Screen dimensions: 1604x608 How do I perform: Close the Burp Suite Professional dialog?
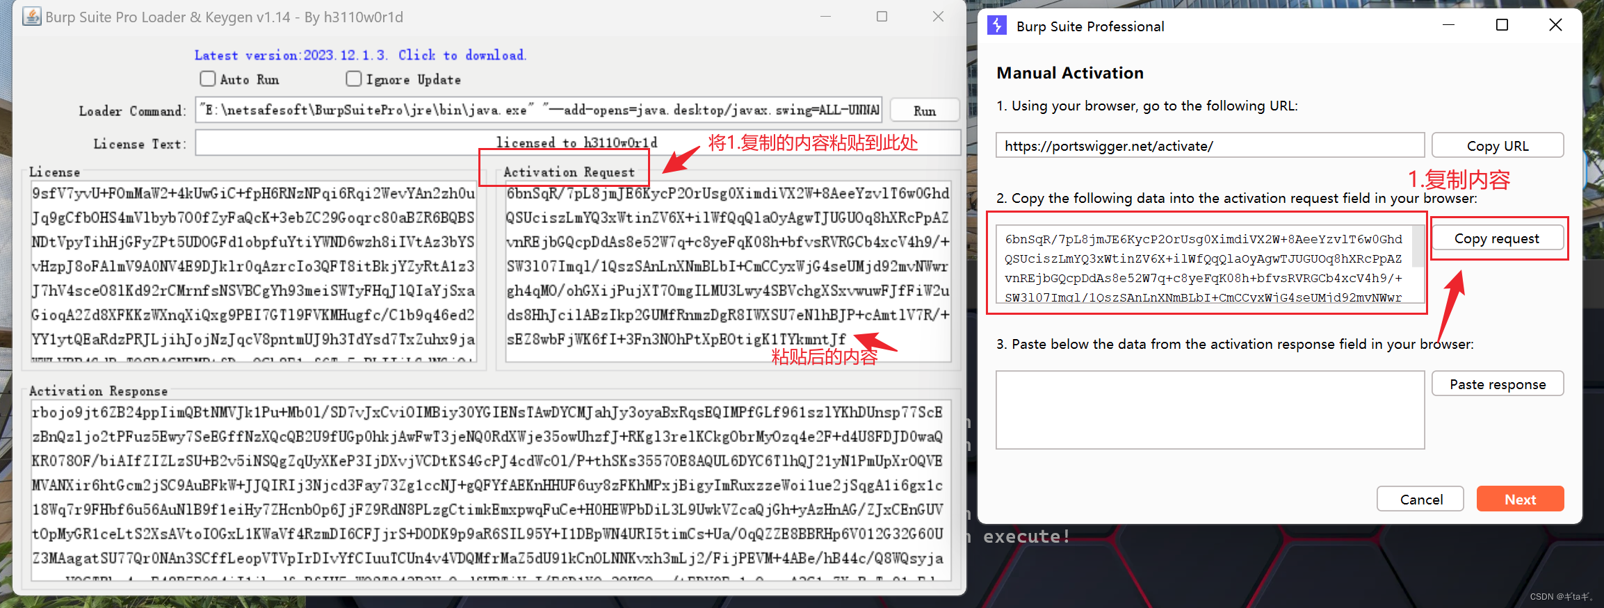[x=1555, y=25]
